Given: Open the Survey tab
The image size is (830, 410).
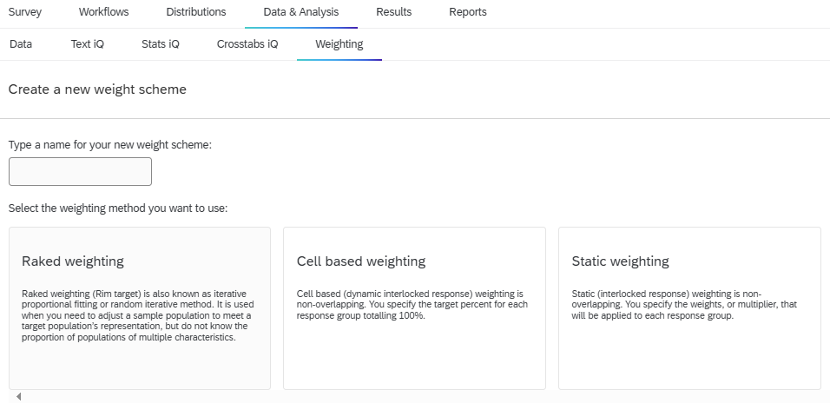Looking at the screenshot, I should (25, 11).
